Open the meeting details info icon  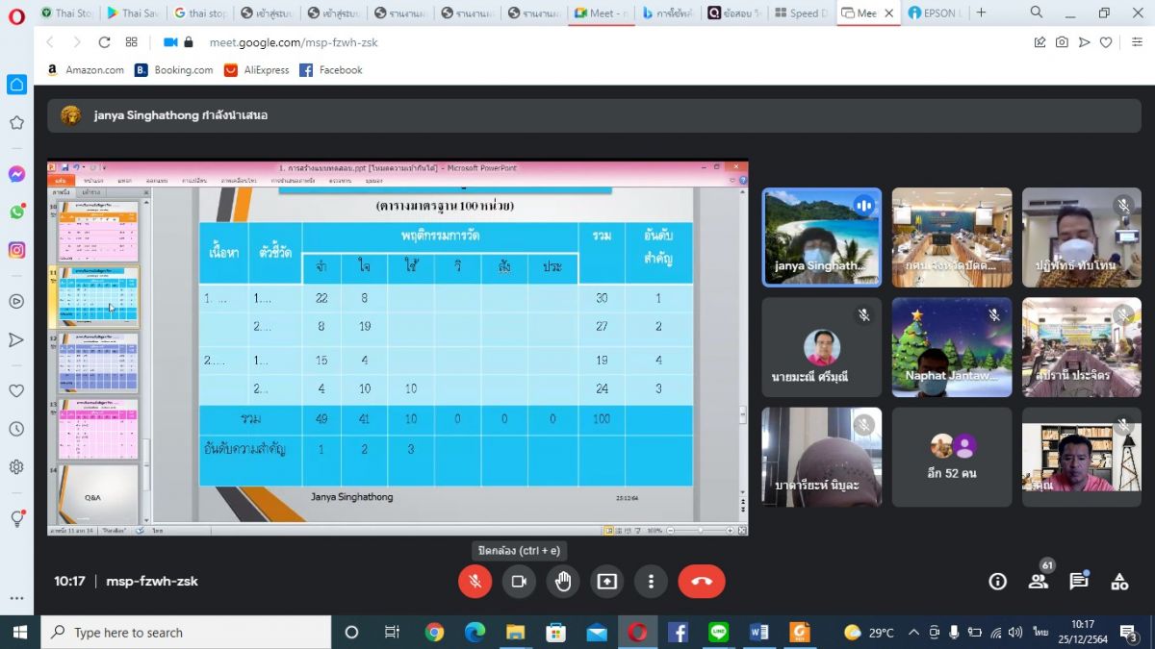pos(998,581)
